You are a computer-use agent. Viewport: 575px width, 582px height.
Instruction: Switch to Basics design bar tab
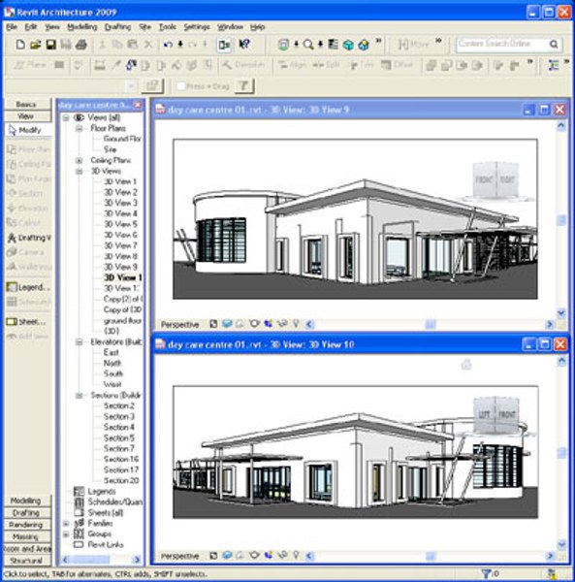27,105
